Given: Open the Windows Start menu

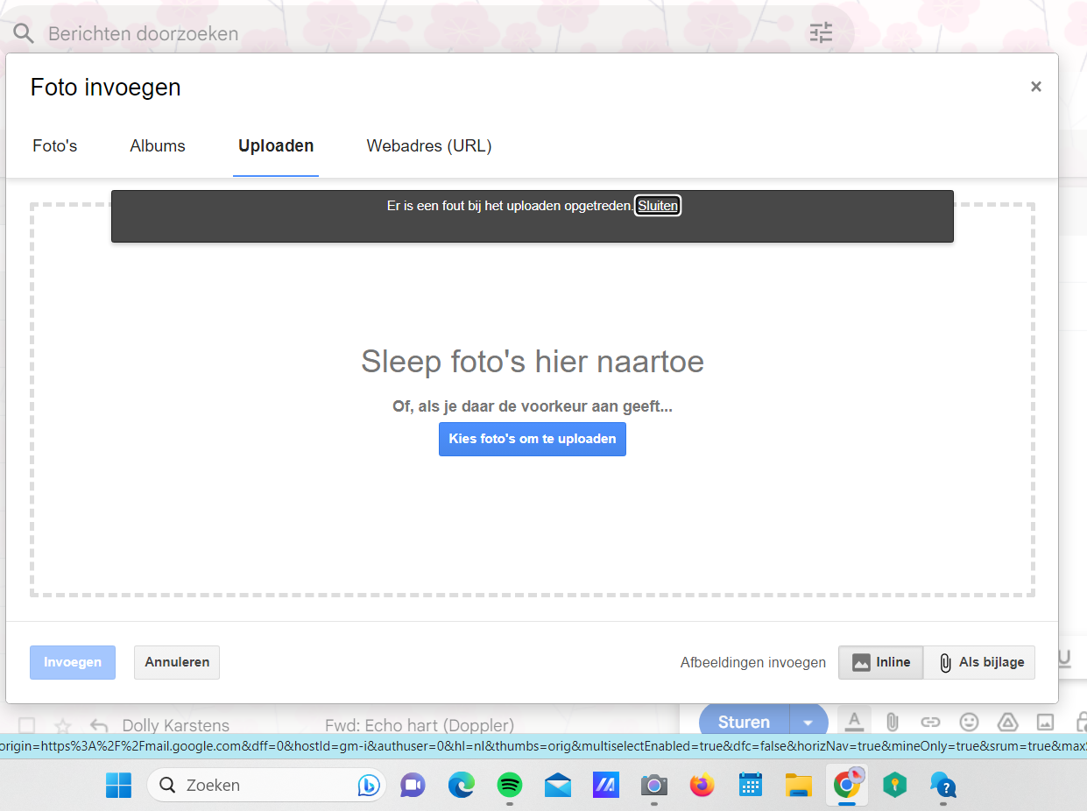Looking at the screenshot, I should tap(118, 786).
